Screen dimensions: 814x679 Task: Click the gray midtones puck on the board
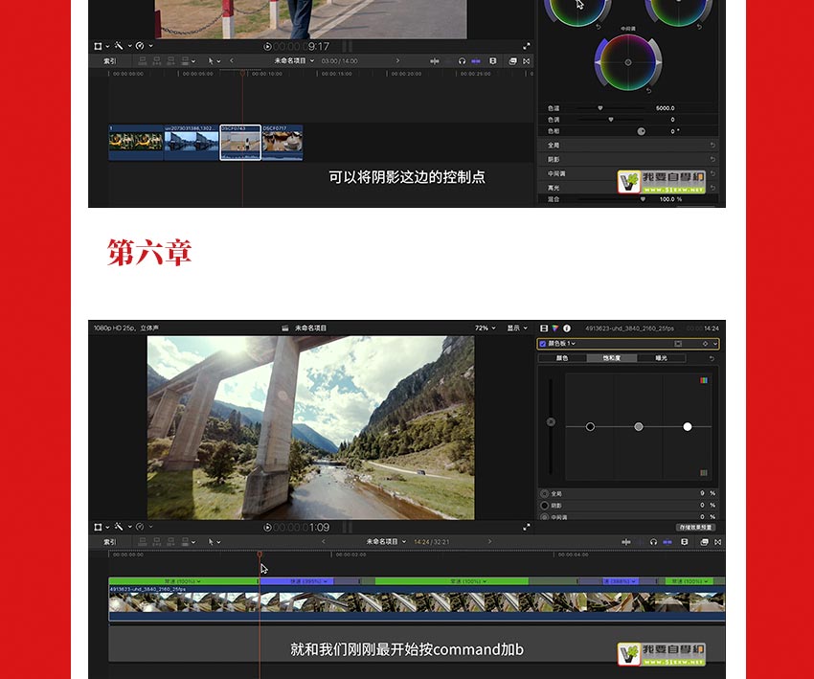(639, 427)
